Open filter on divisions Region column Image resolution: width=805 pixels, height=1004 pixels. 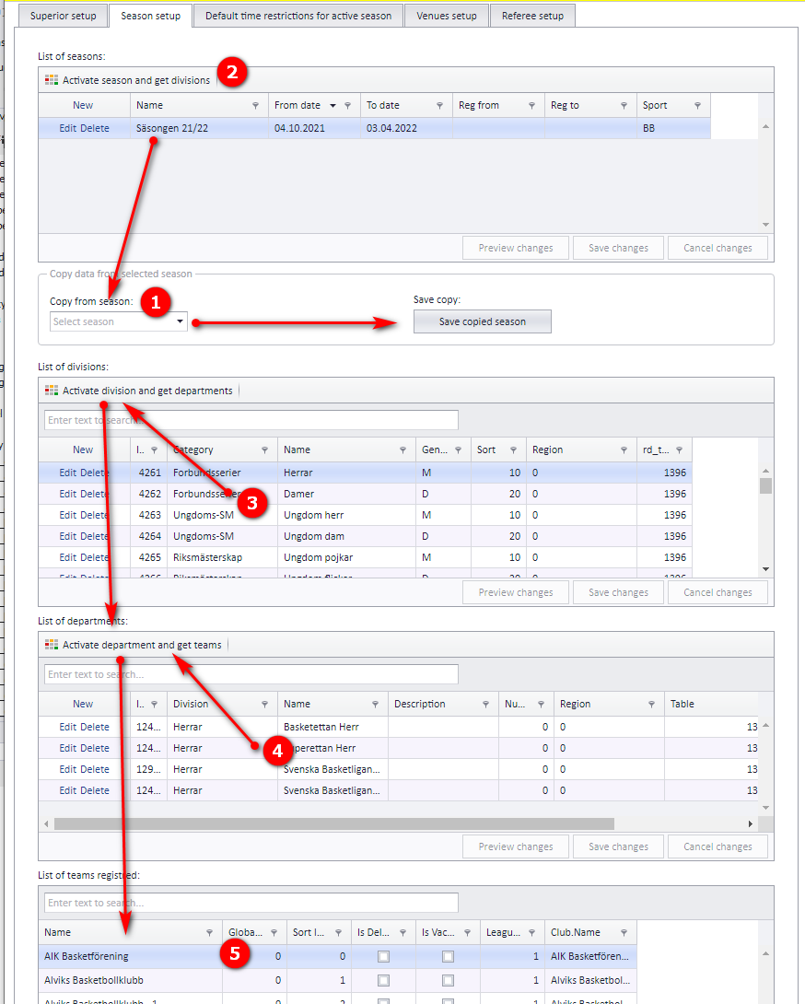[624, 450]
